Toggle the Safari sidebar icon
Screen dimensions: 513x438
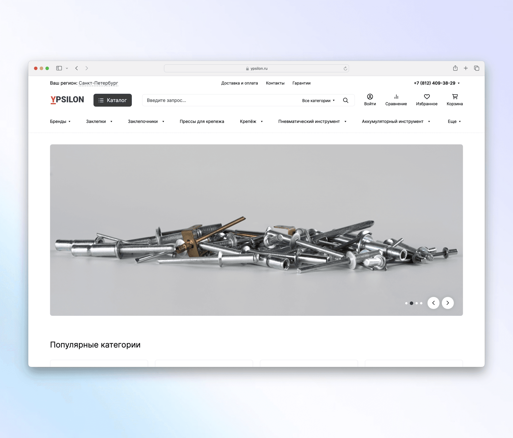point(59,68)
